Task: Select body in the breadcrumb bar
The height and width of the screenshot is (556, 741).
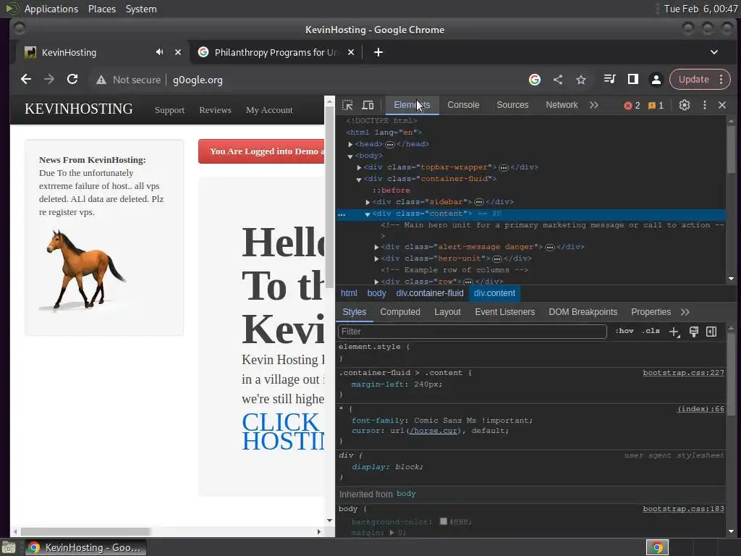Action: pyautogui.click(x=376, y=293)
